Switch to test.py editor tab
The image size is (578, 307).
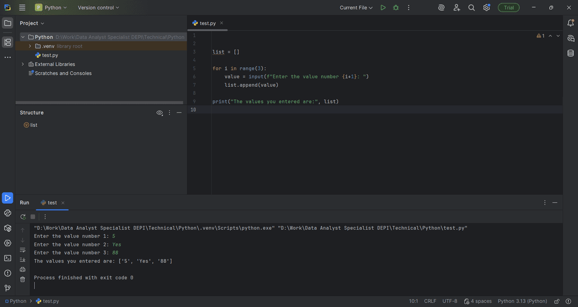(x=207, y=23)
